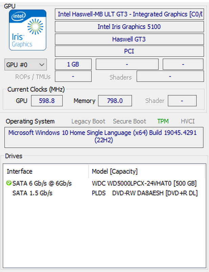This screenshot has width=209, height=272.
Task: Click the Intel Haswell-MB ULT GT3 field
Action: pyautogui.click(x=129, y=14)
